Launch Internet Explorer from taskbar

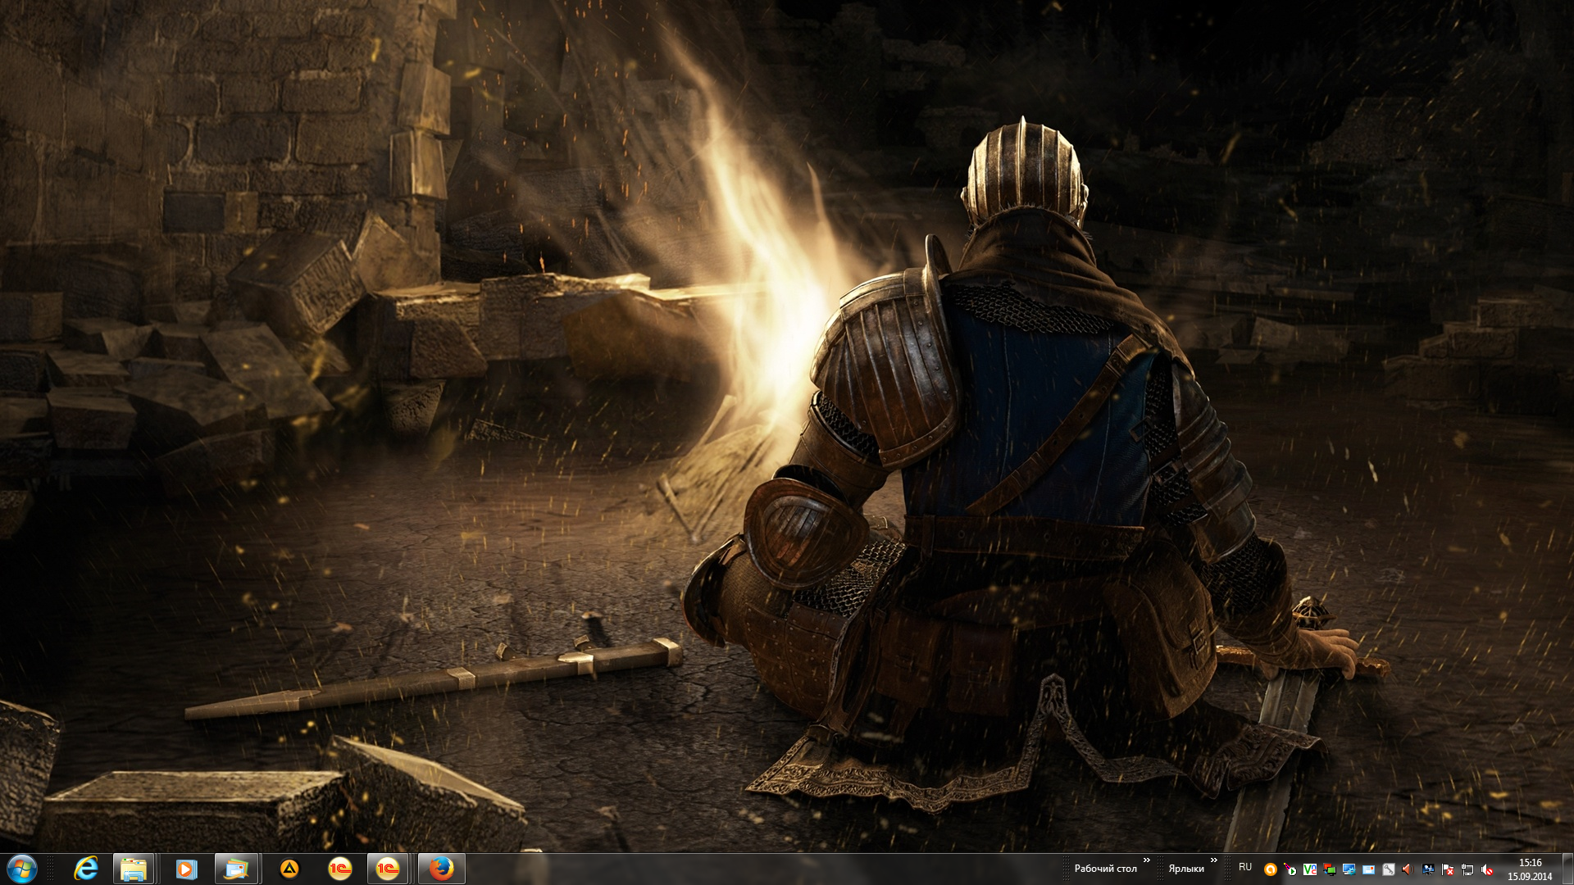click(85, 869)
